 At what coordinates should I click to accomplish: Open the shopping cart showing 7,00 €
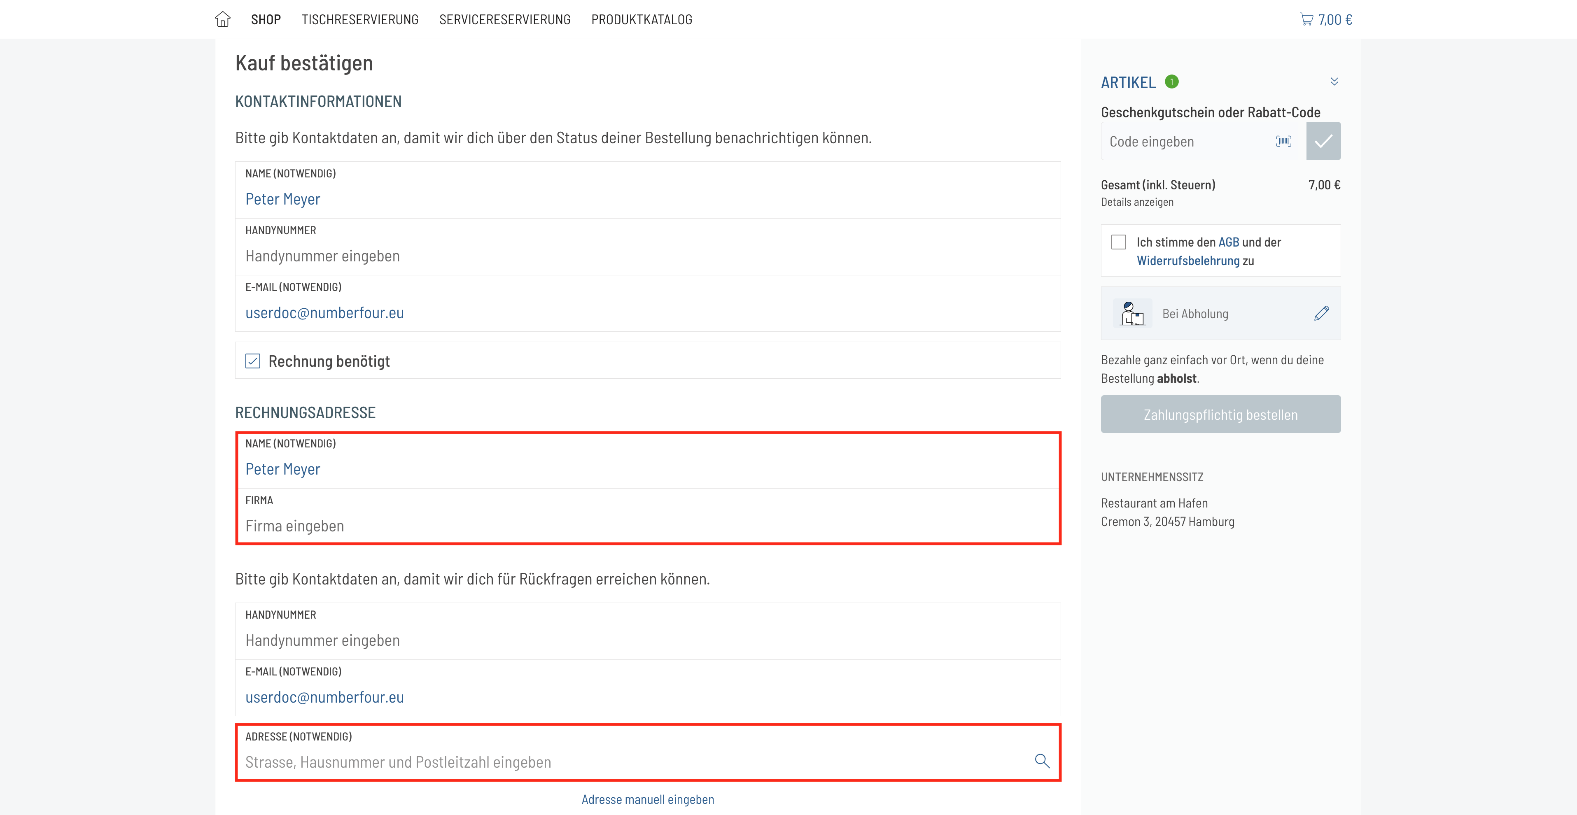point(1326,20)
